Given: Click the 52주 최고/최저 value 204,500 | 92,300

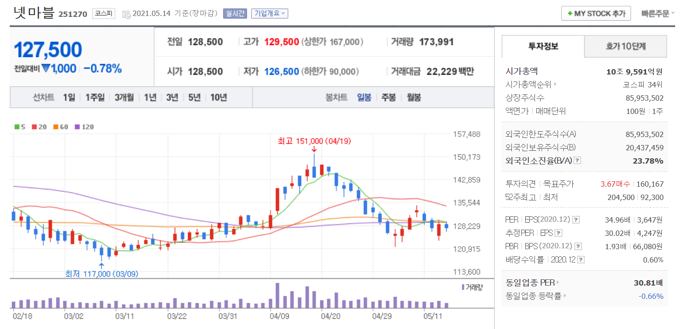Looking at the screenshot, I should (635, 197).
